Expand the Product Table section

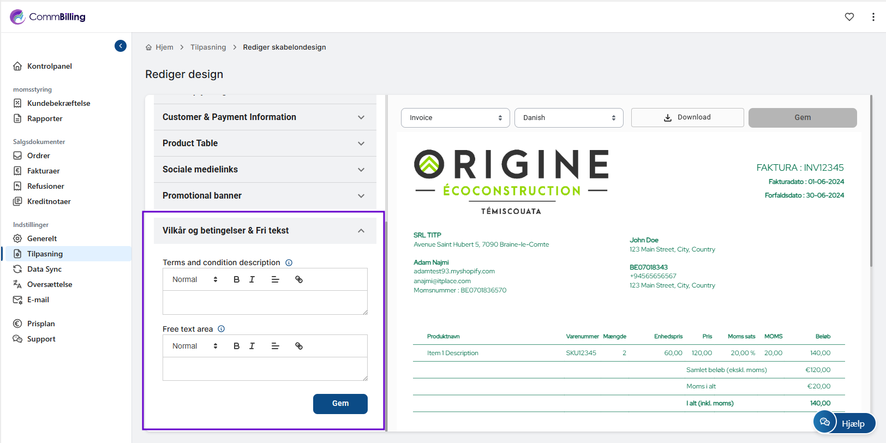point(265,143)
